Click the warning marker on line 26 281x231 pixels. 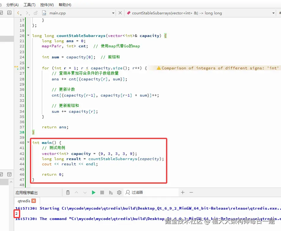pos(16,68)
